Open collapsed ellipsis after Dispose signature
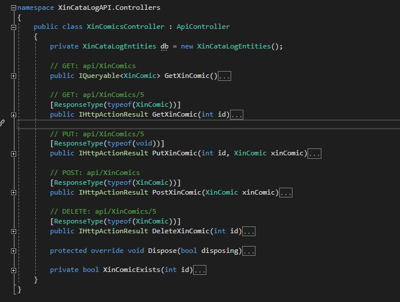 point(249,251)
